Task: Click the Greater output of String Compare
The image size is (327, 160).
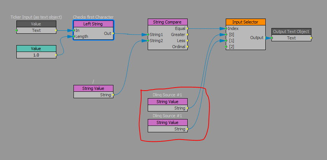Action: tap(187, 35)
